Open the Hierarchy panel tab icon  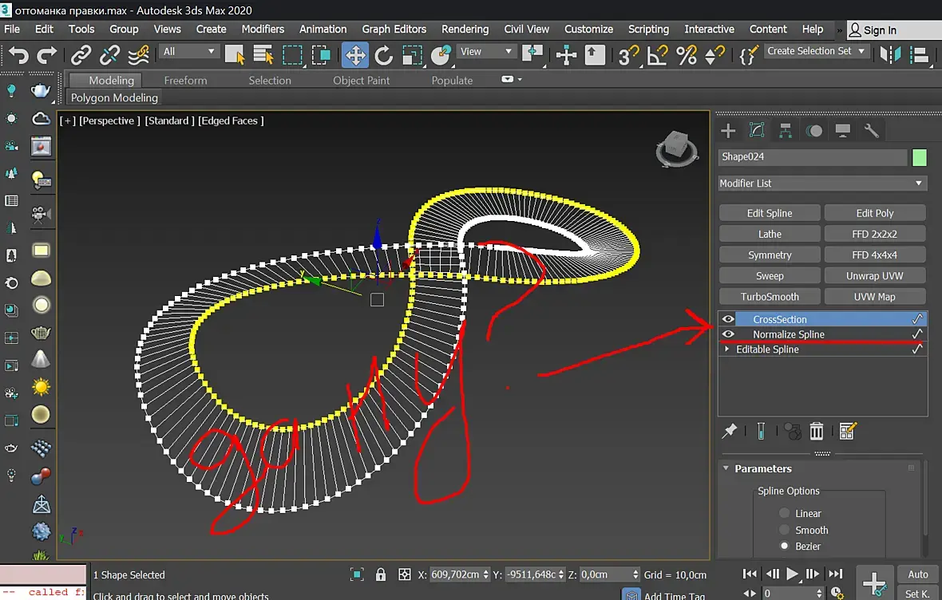(x=786, y=131)
